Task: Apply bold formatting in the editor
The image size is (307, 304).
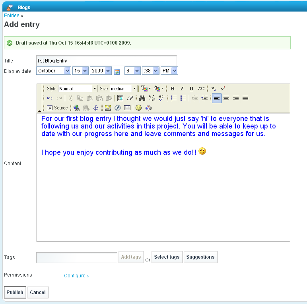Action: (x=172, y=89)
